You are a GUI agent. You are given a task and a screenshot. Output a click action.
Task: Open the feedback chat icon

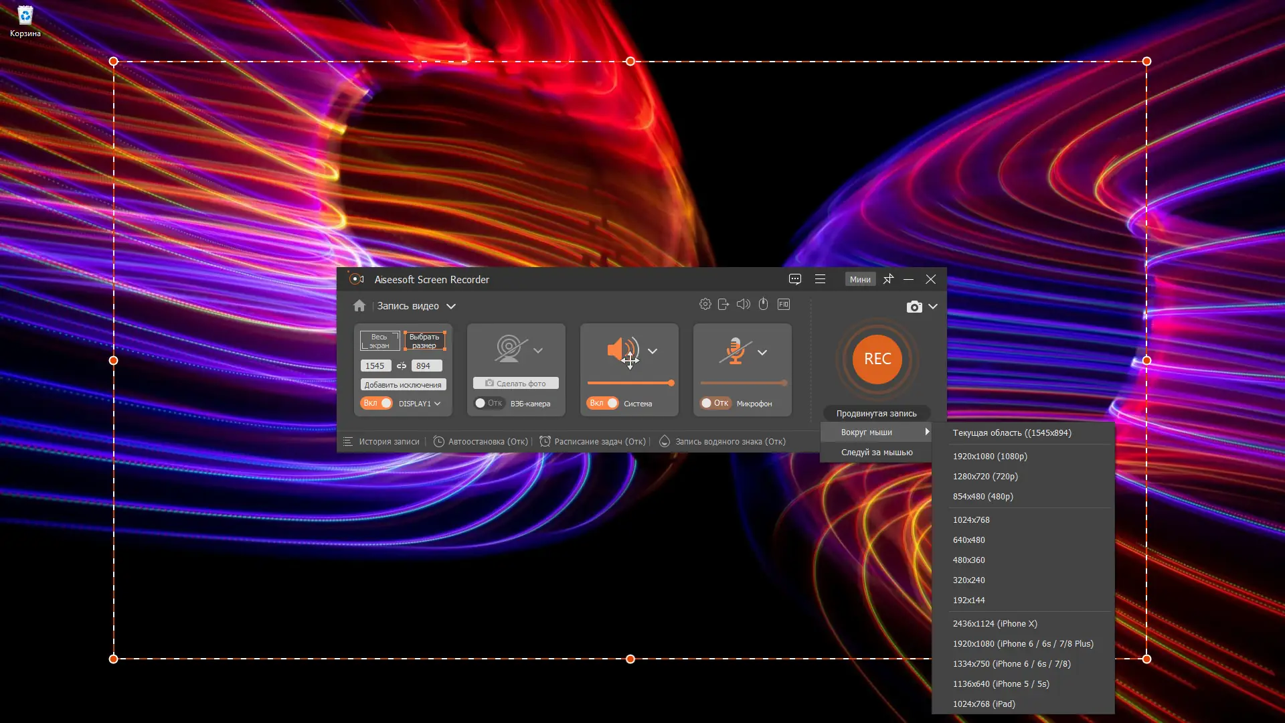pyautogui.click(x=795, y=279)
